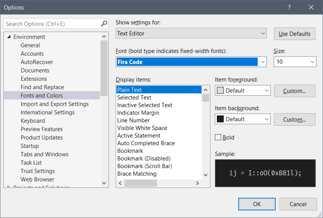Click inside the Search Options field
This screenshot has height=218, width=323.
[50, 24]
